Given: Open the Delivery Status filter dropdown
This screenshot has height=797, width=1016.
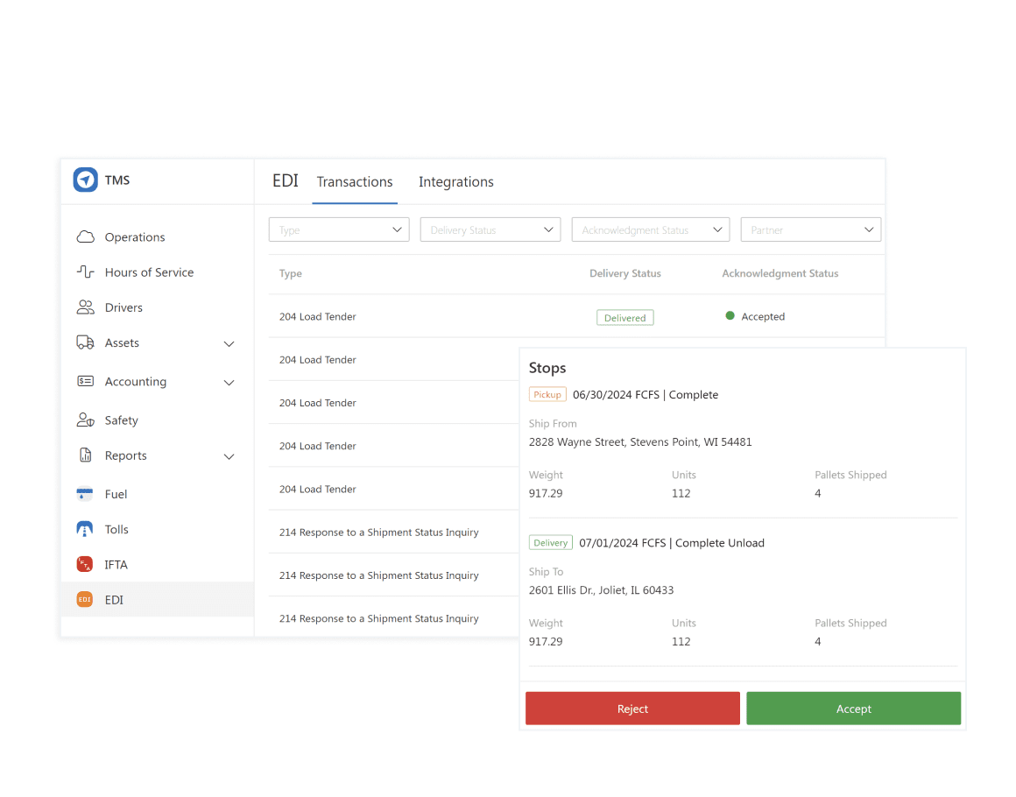Looking at the screenshot, I should (490, 229).
